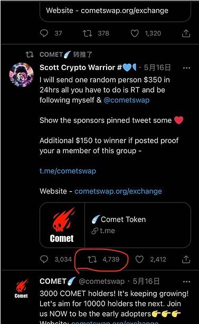This screenshot has width=199, height=324.
Task: Click the Comet skull logo card image
Action: click(x=62, y=225)
